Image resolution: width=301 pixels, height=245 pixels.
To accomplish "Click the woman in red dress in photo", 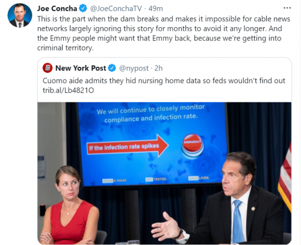I will pyautogui.click(x=69, y=205).
